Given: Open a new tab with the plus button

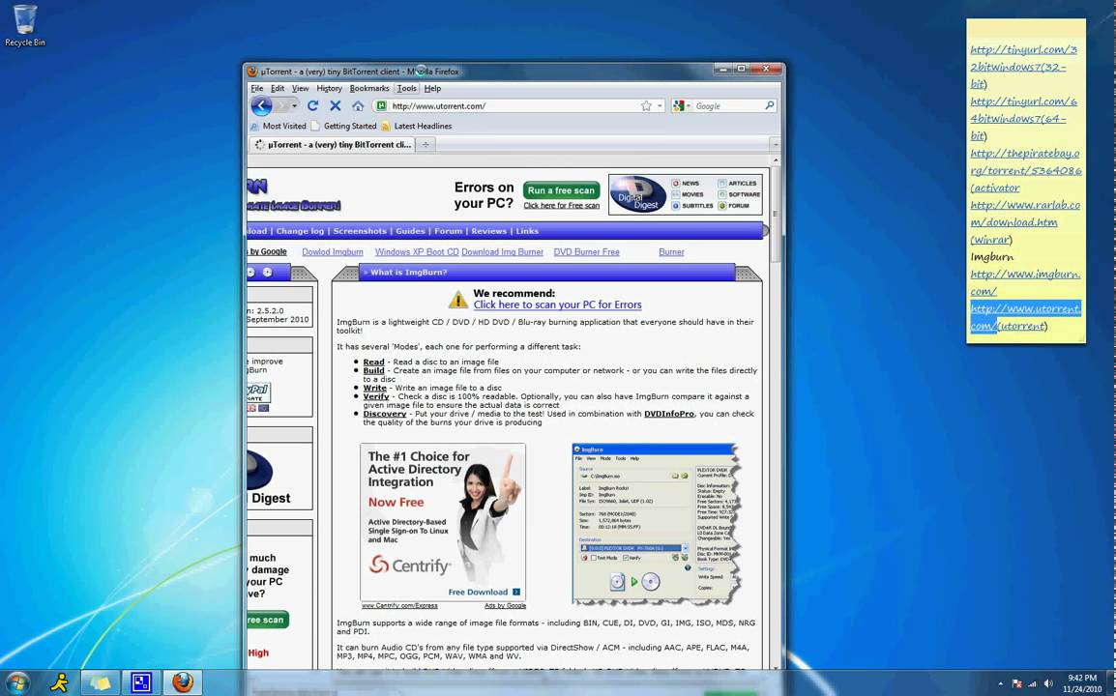Looking at the screenshot, I should (x=426, y=144).
